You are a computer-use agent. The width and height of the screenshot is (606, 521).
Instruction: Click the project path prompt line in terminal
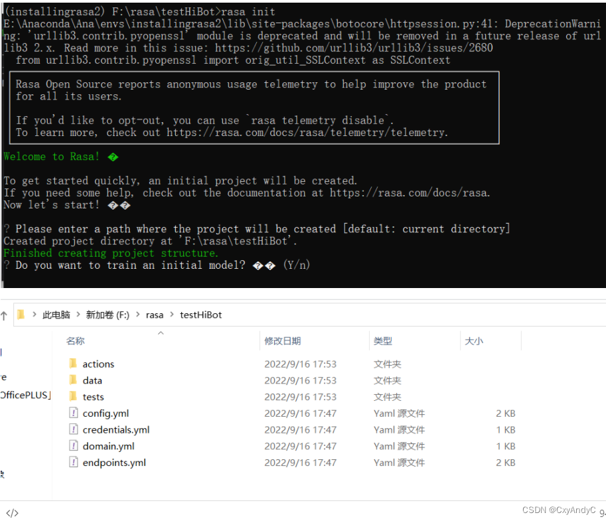click(257, 229)
